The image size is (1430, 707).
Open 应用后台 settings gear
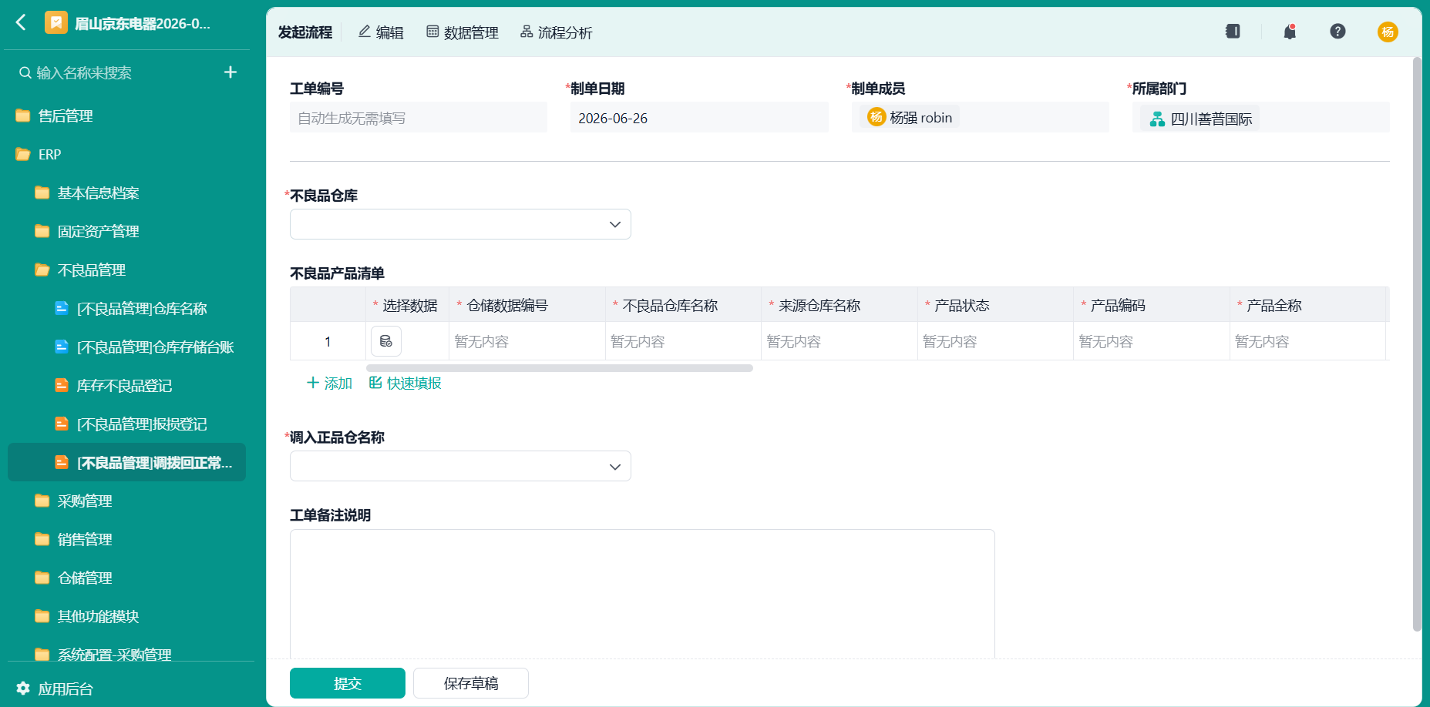[x=23, y=688]
